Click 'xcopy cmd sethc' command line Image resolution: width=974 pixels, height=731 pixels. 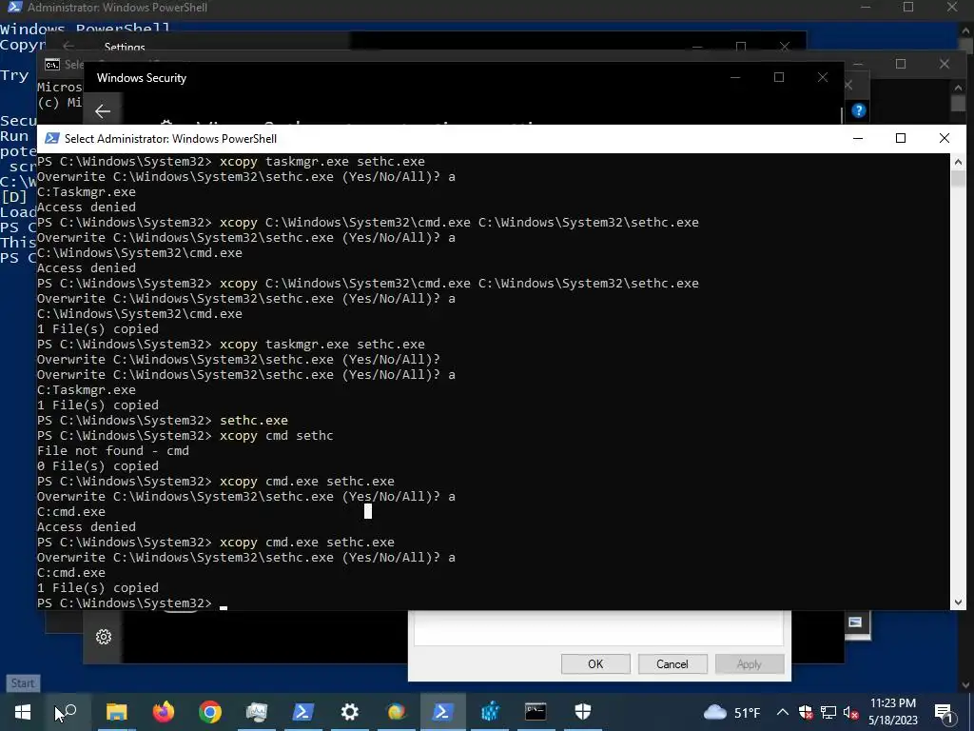pos(277,436)
